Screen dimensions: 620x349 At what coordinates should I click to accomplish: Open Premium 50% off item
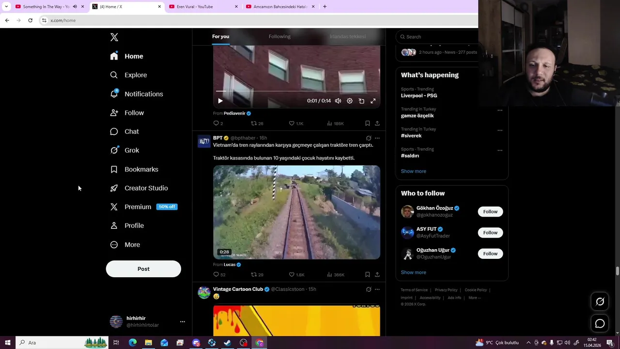[144, 207]
